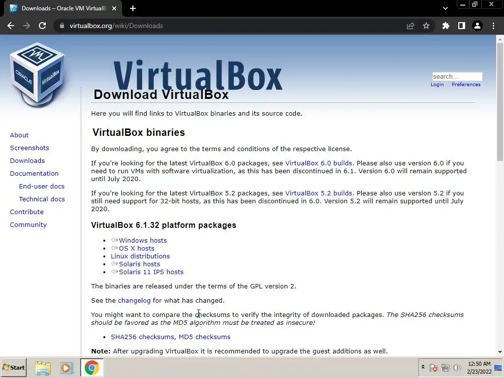Open the changelog link

134,301
